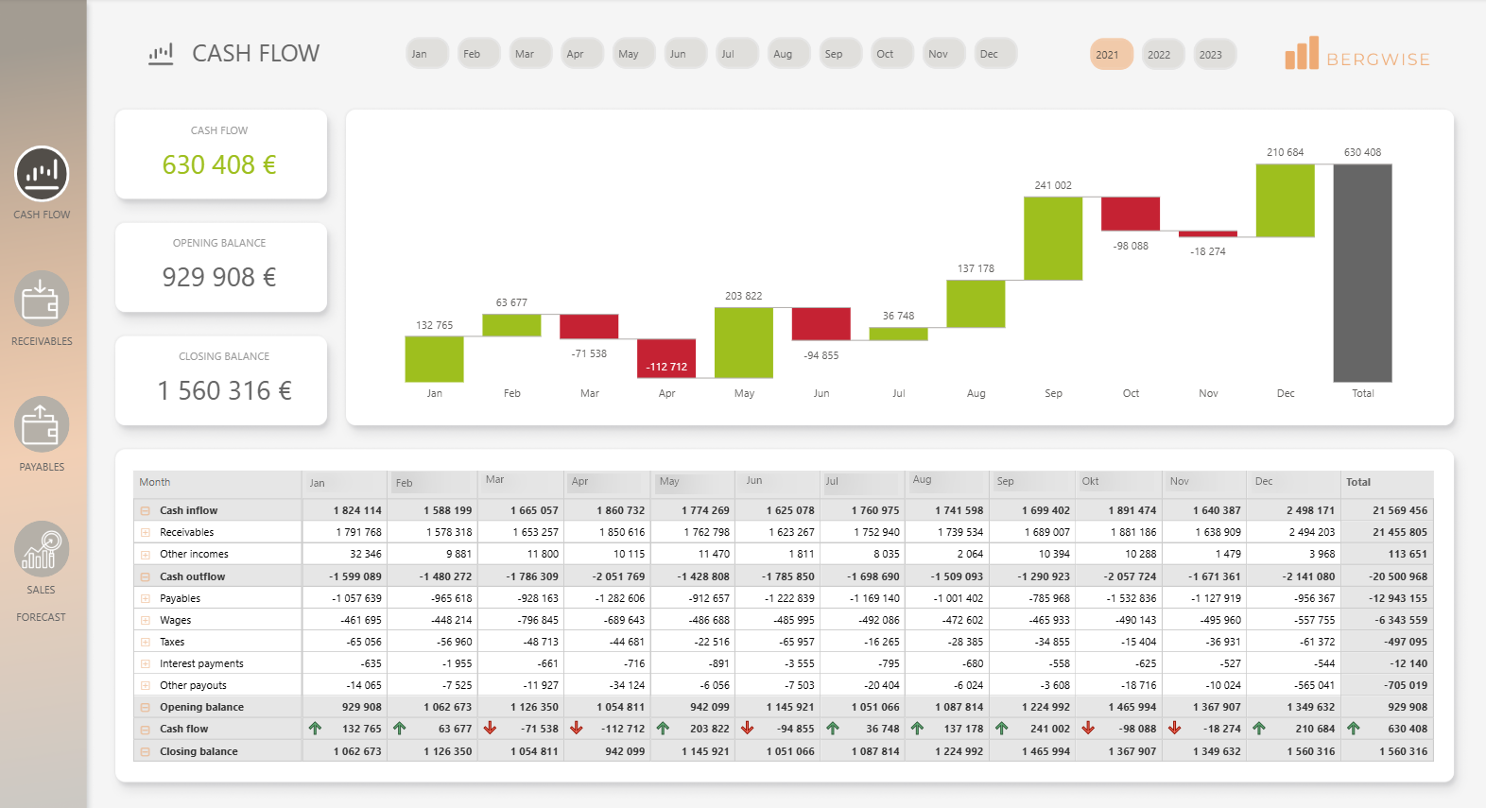This screenshot has height=808, width=1486.
Task: Click the red down arrow in Mar cash flow
Action: [x=490, y=729]
